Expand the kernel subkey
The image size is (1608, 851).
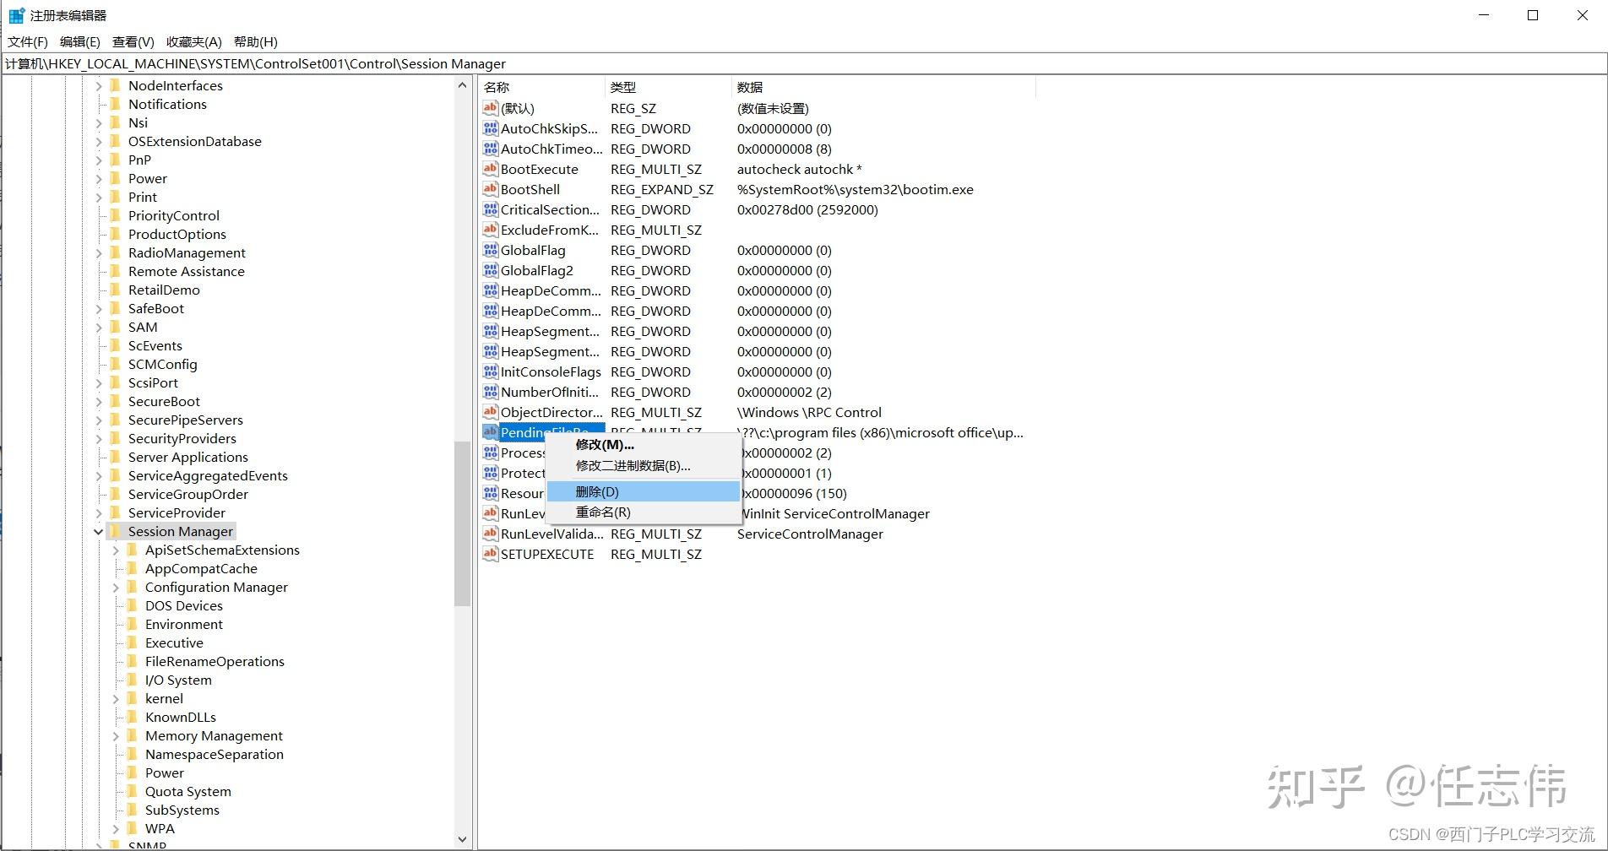[x=116, y=698]
